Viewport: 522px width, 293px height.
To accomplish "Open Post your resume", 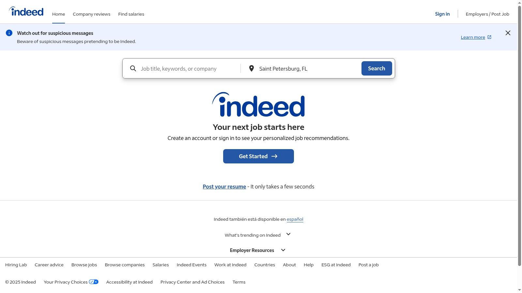I will pyautogui.click(x=224, y=186).
